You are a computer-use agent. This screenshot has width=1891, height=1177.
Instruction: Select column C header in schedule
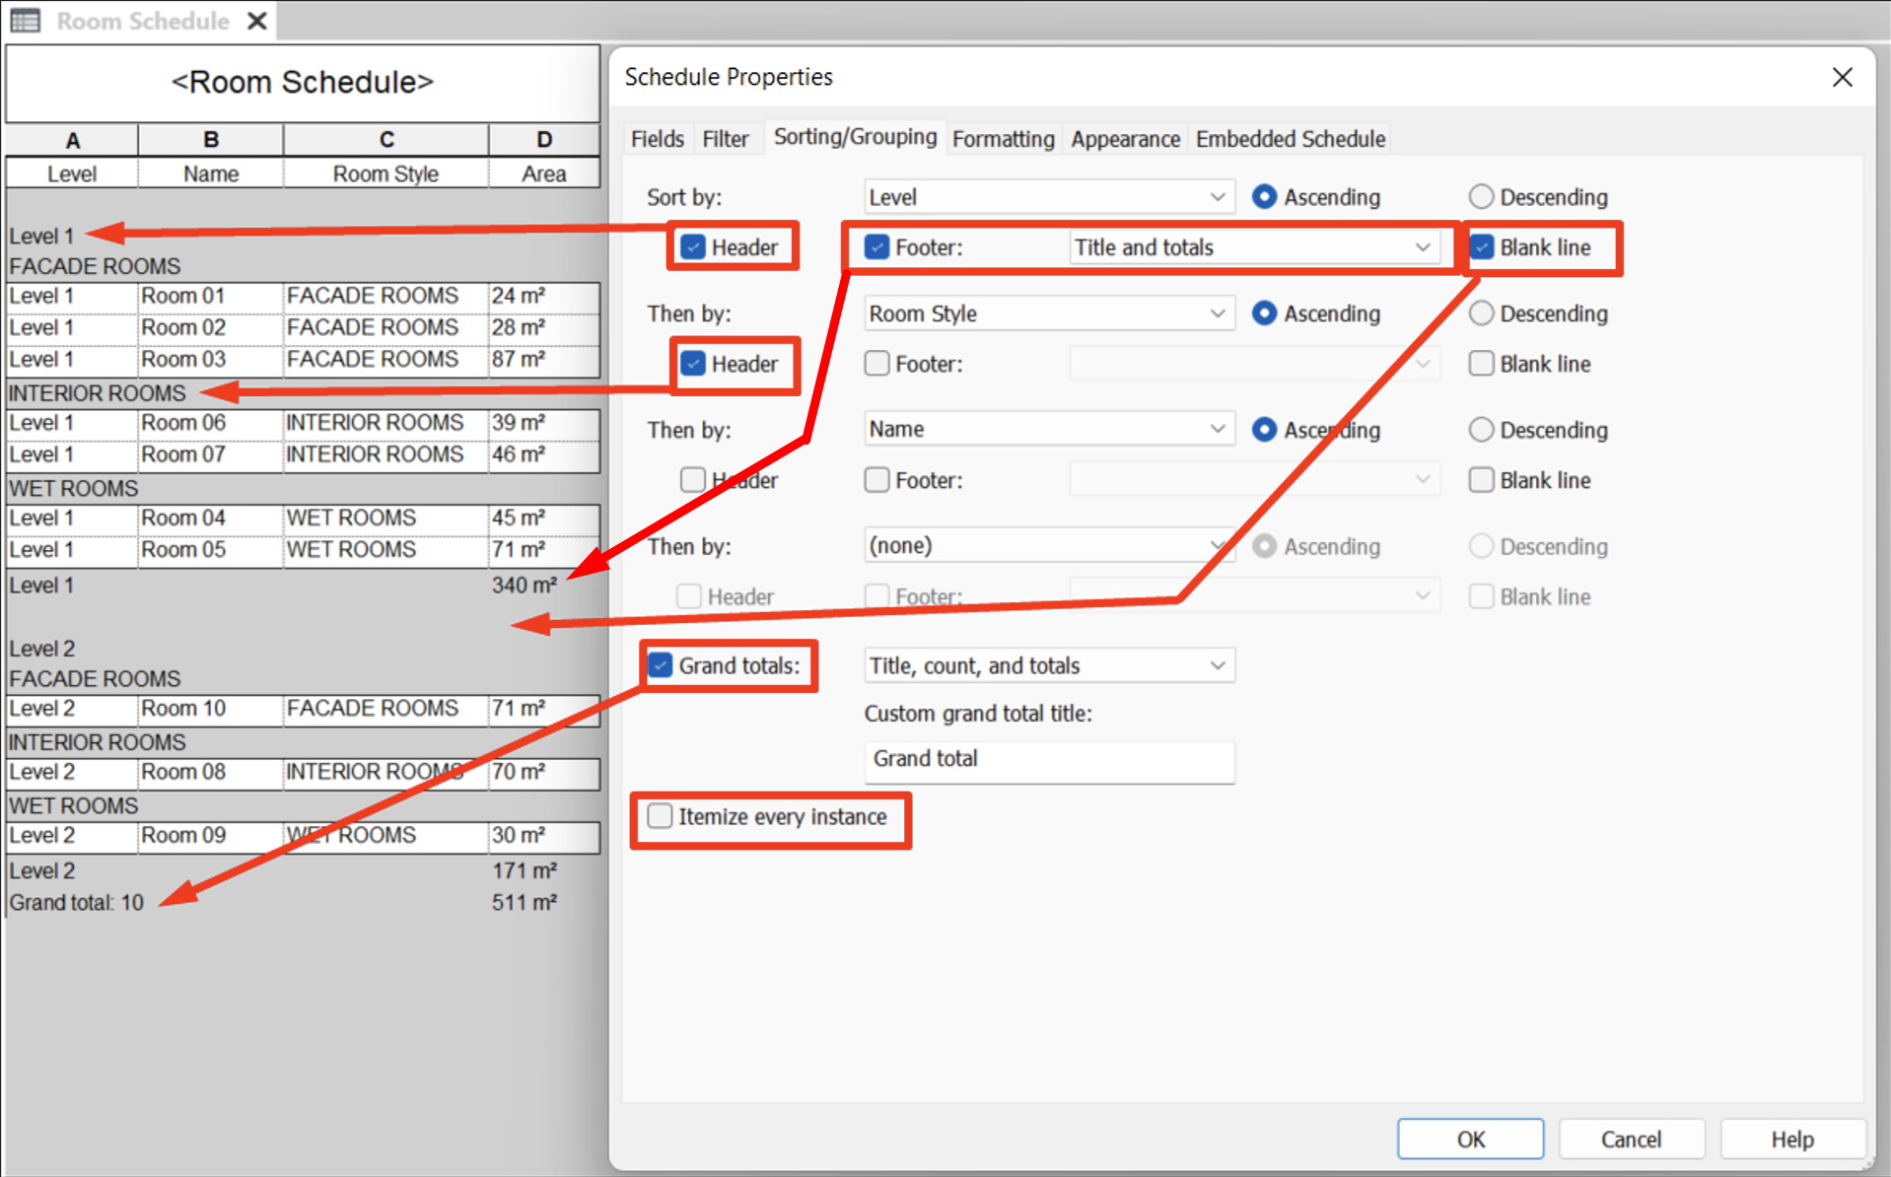(x=386, y=140)
